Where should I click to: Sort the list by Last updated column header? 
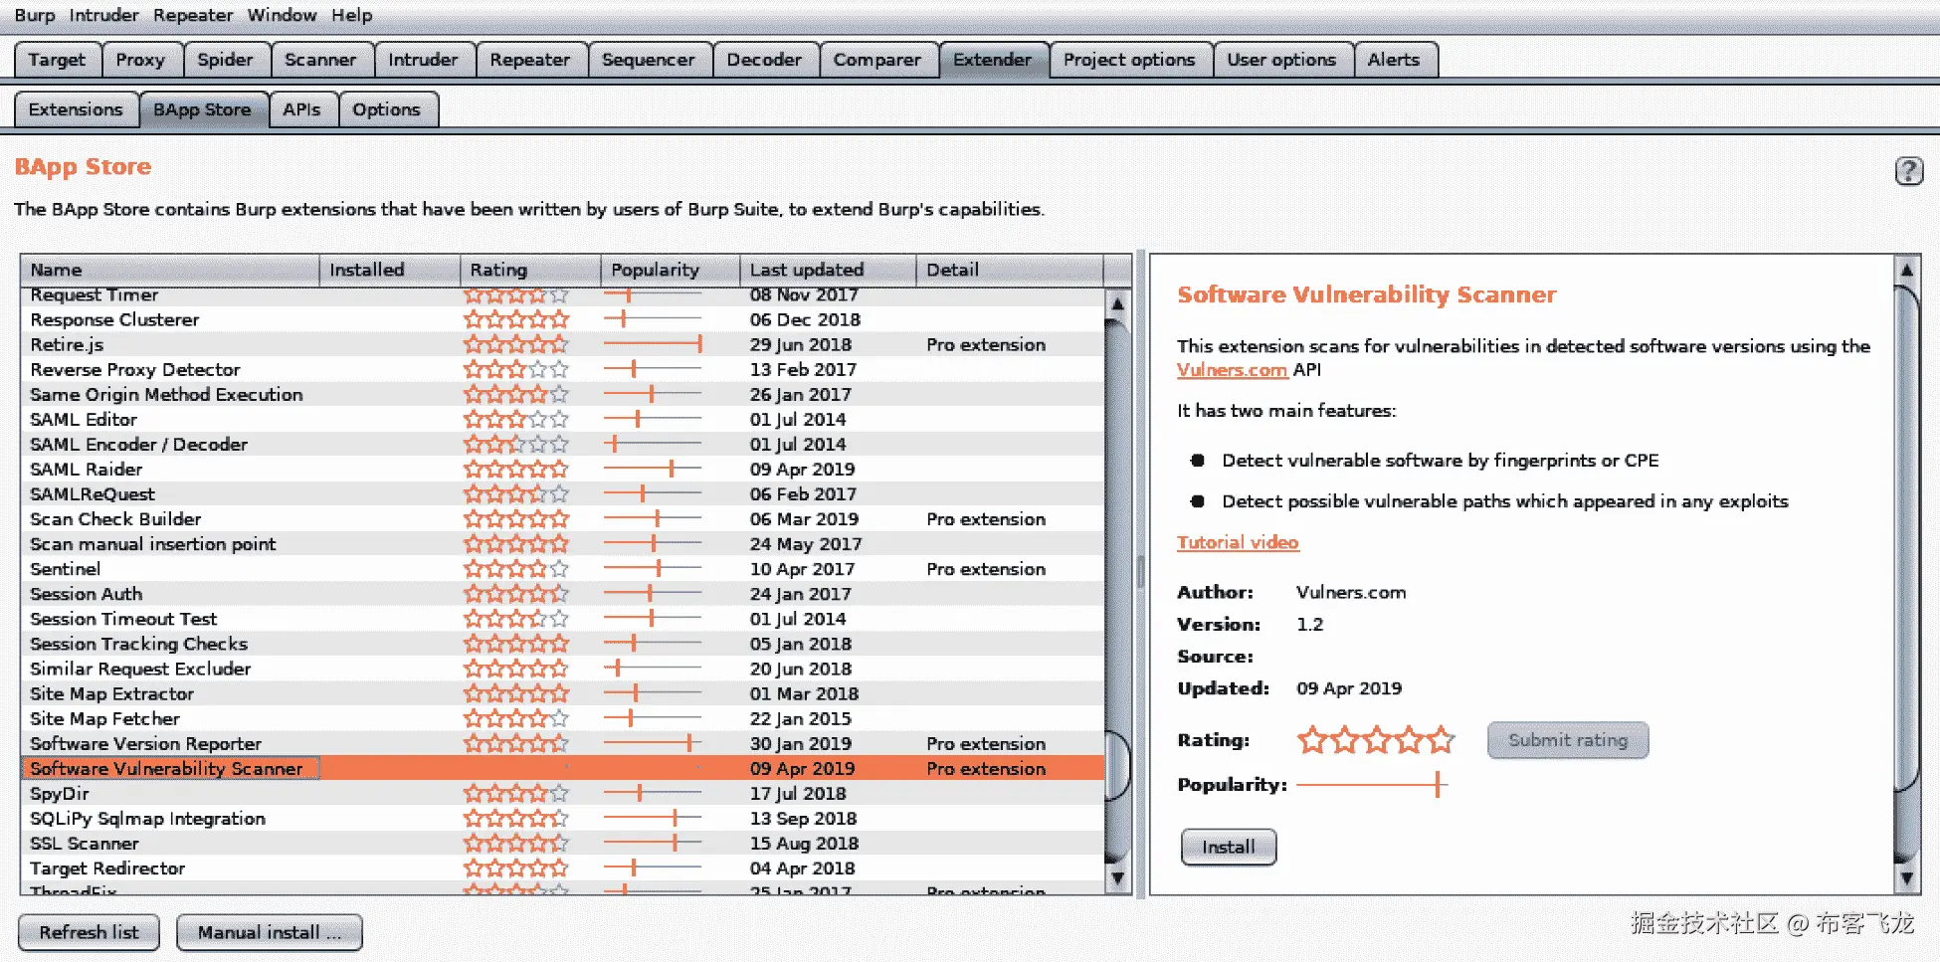click(x=828, y=270)
